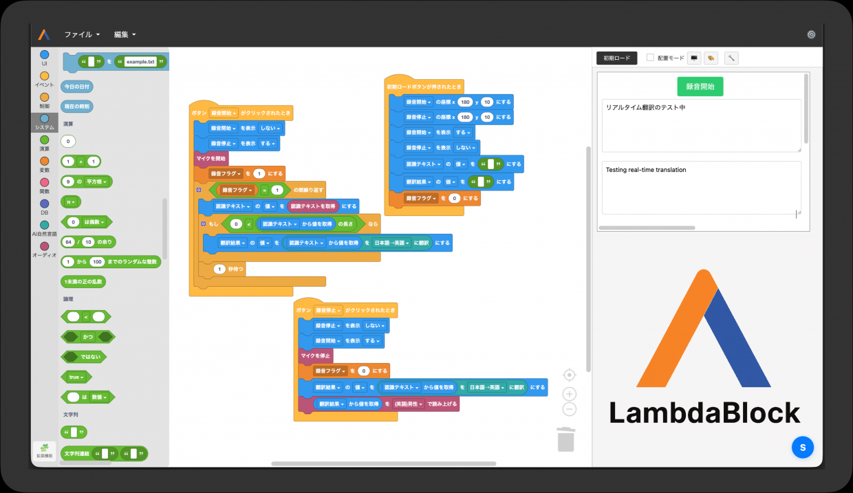Viewport: 853px width, 493px height.
Task: Open settings with the gear icon
Action: [x=811, y=34]
